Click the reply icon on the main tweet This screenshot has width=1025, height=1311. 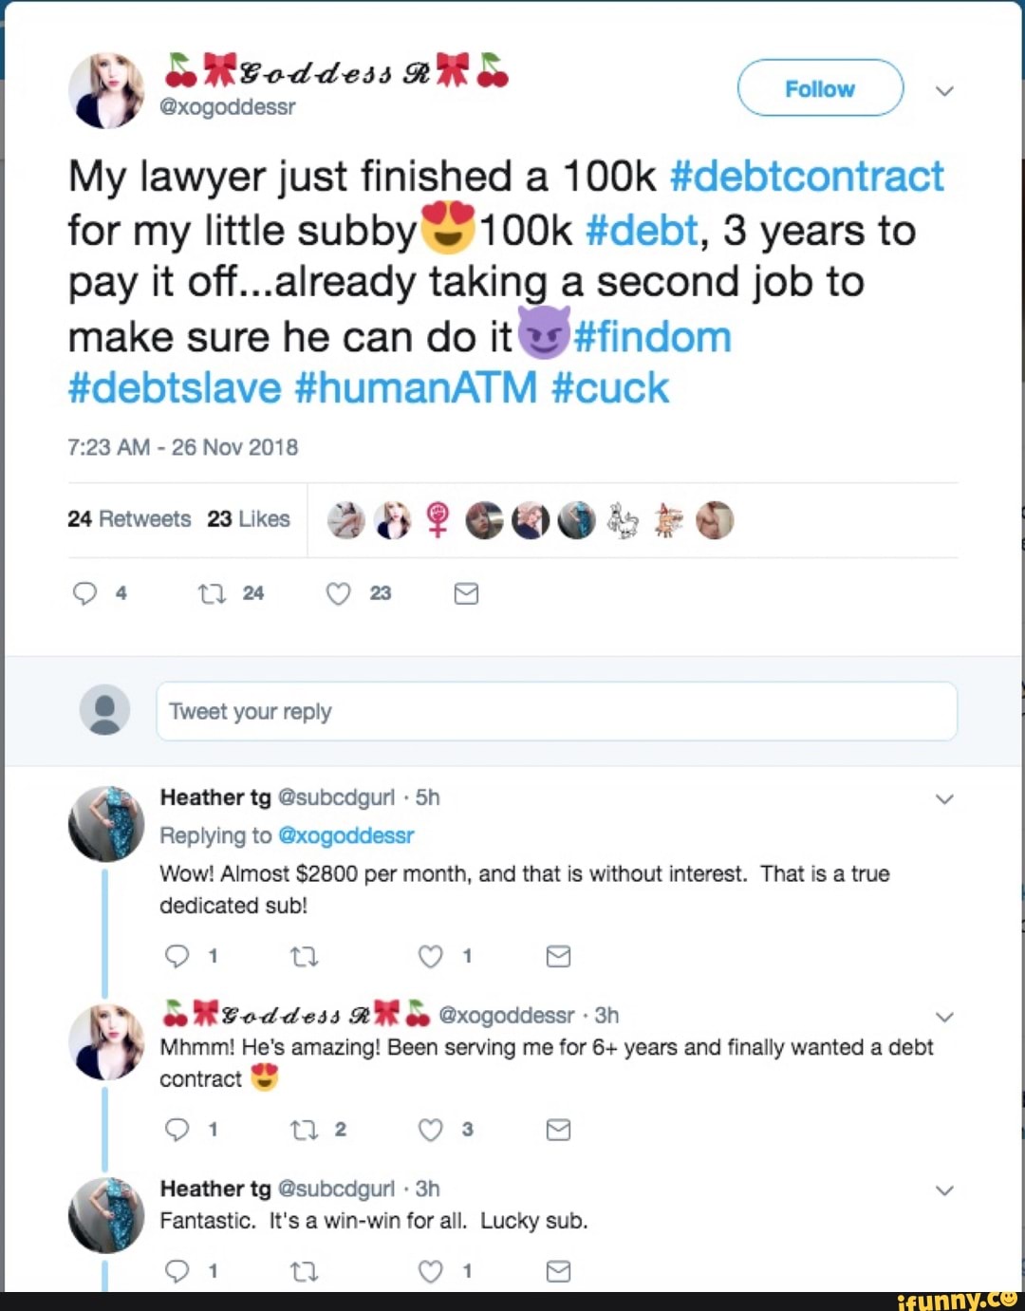coord(85,593)
